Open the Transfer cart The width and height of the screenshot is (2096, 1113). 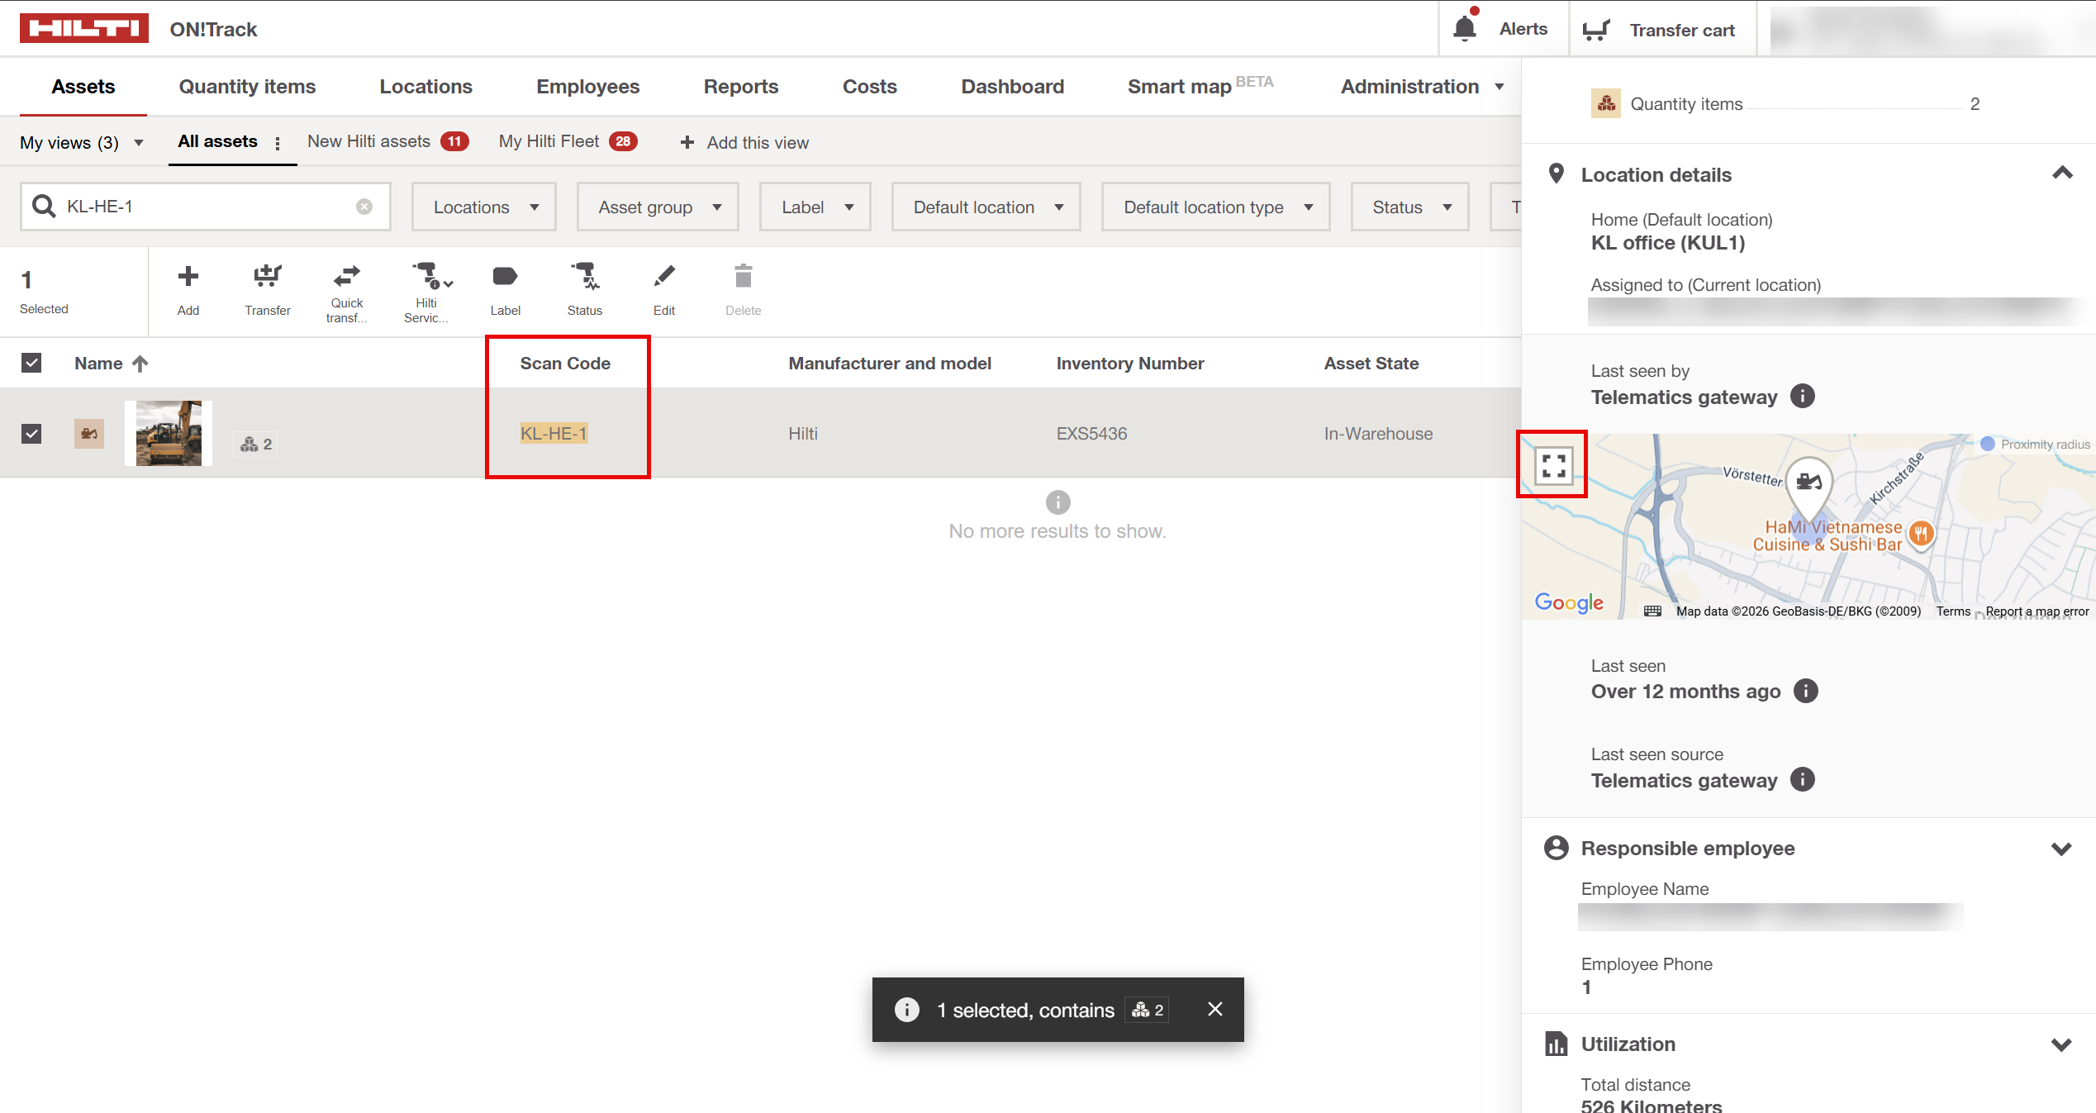coord(1661,30)
